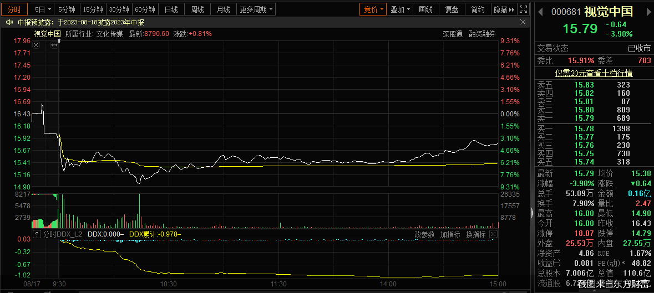Click the fullscreen expand icon
Screen dimensions: 654x293
[x=524, y=9]
